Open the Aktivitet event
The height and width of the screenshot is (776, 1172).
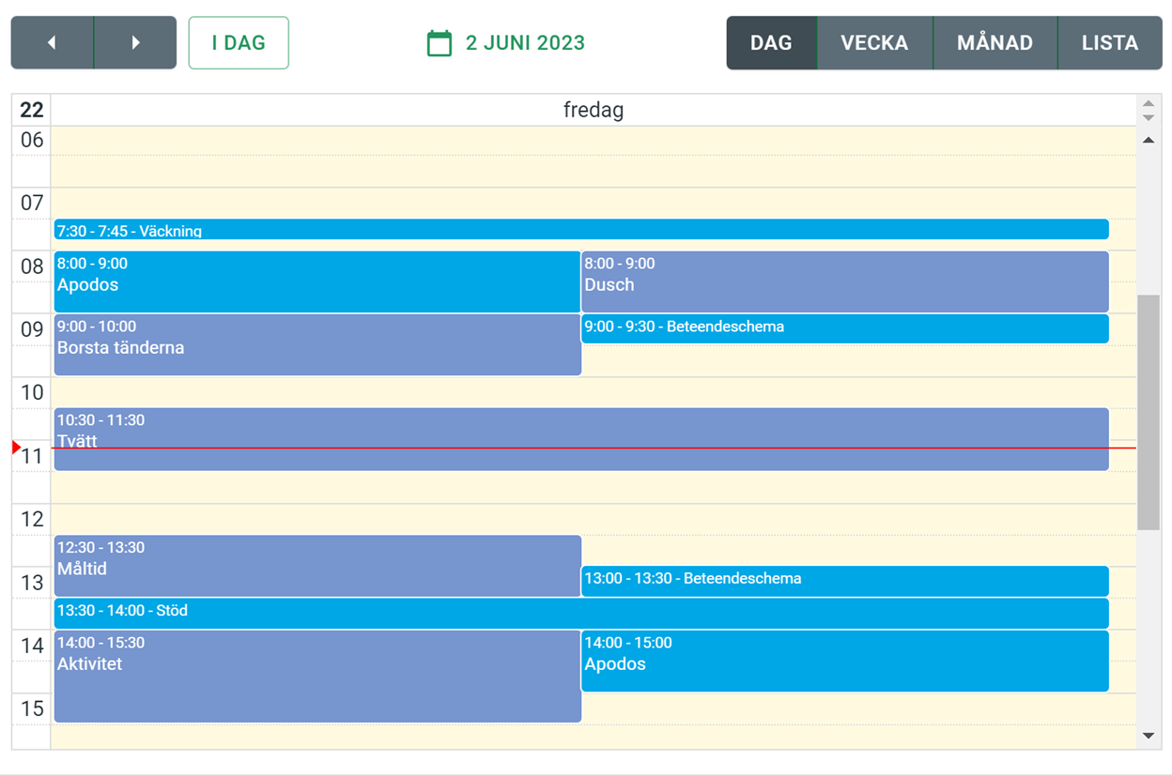317,677
